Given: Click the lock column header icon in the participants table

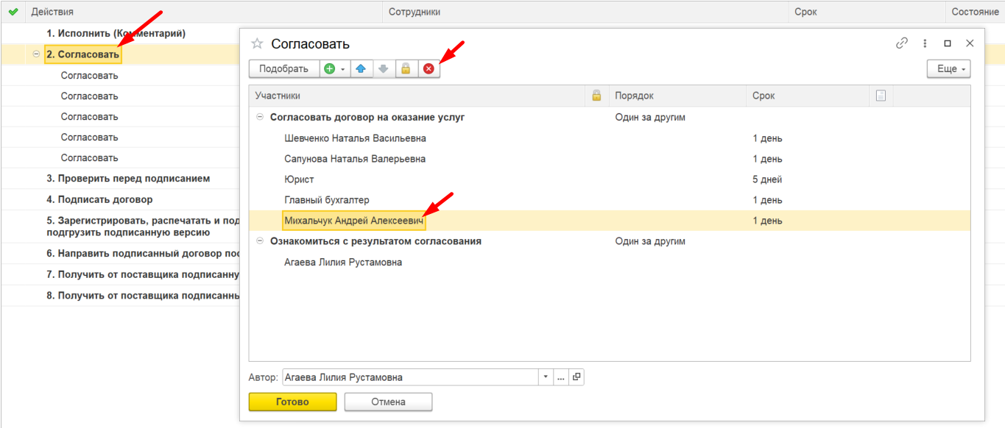Looking at the screenshot, I should click(x=596, y=96).
